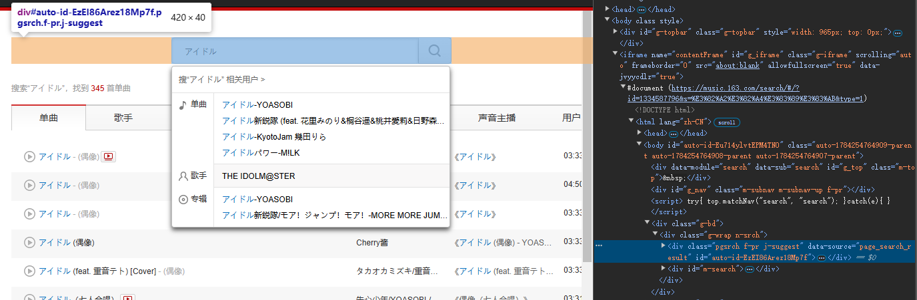This screenshot has height=300, width=917.
Task: Open the red MV icon on first song
Action: click(109, 156)
